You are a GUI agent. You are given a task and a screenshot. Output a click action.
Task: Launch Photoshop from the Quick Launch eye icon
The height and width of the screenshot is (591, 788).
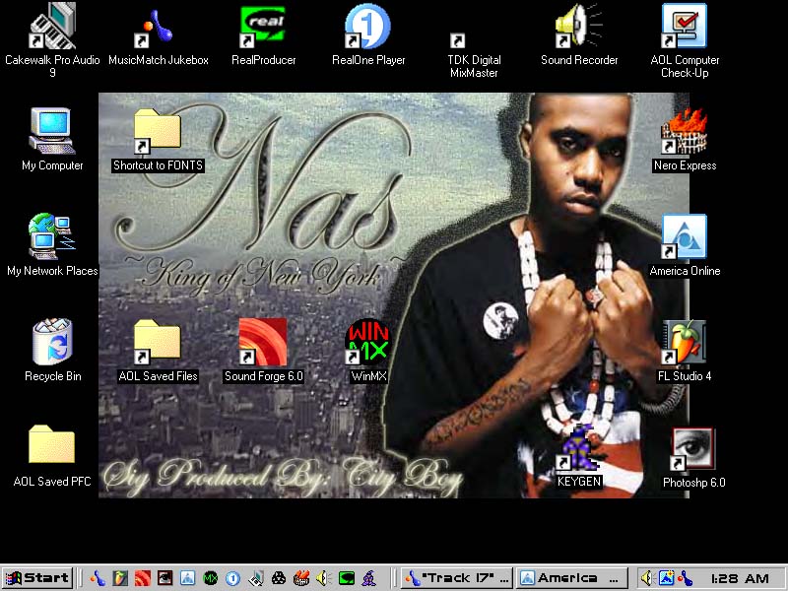tap(164, 578)
